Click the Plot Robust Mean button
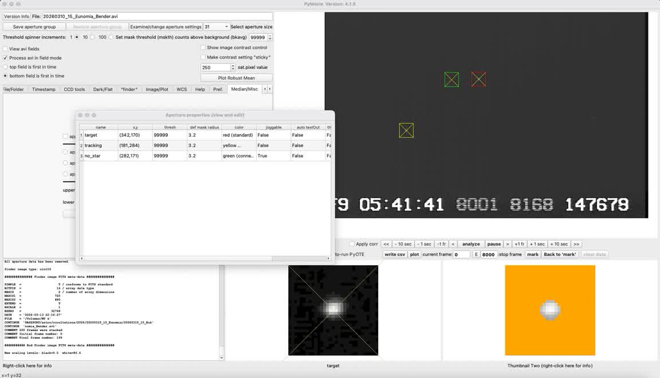This screenshot has height=378, width=660. pos(236,78)
